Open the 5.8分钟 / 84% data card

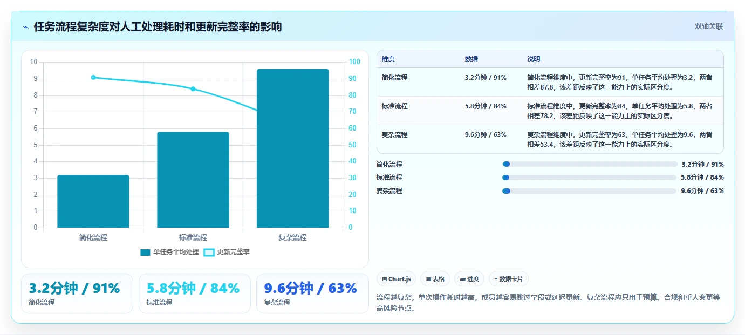195,293
